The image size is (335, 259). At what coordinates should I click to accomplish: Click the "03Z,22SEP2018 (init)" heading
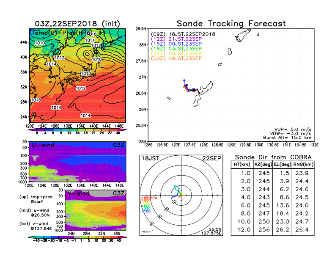pyautogui.click(x=77, y=24)
